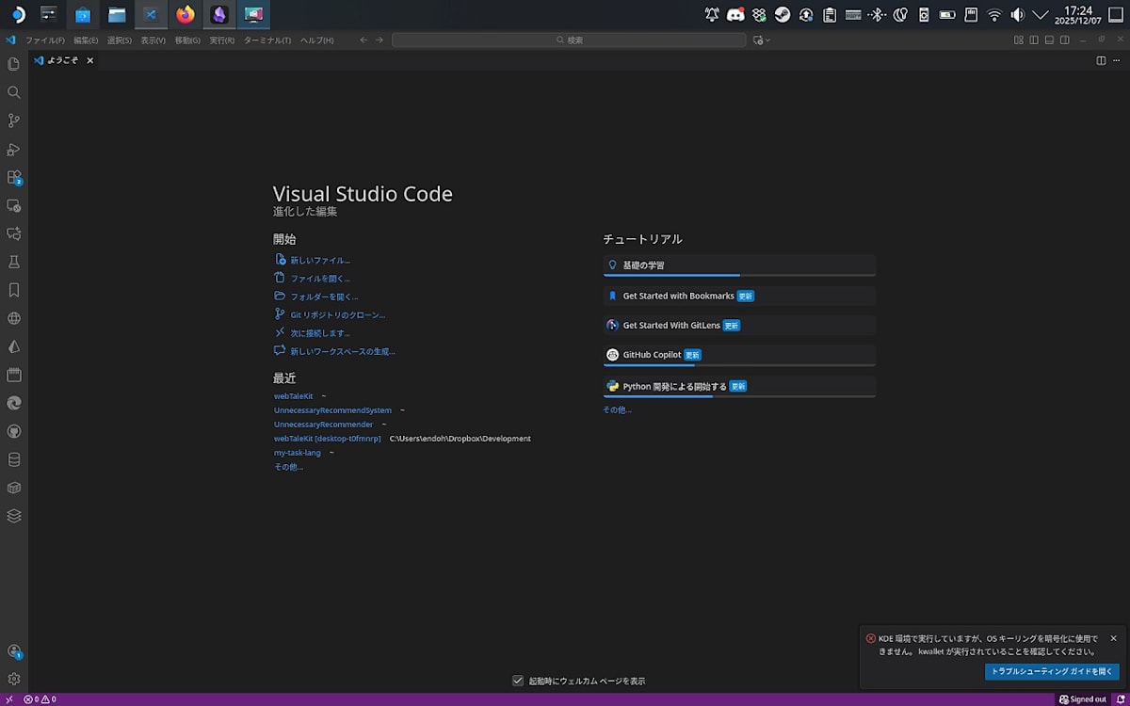Open the layers stack icon view
Image resolution: width=1130 pixels, height=706 pixels.
pos(14,516)
